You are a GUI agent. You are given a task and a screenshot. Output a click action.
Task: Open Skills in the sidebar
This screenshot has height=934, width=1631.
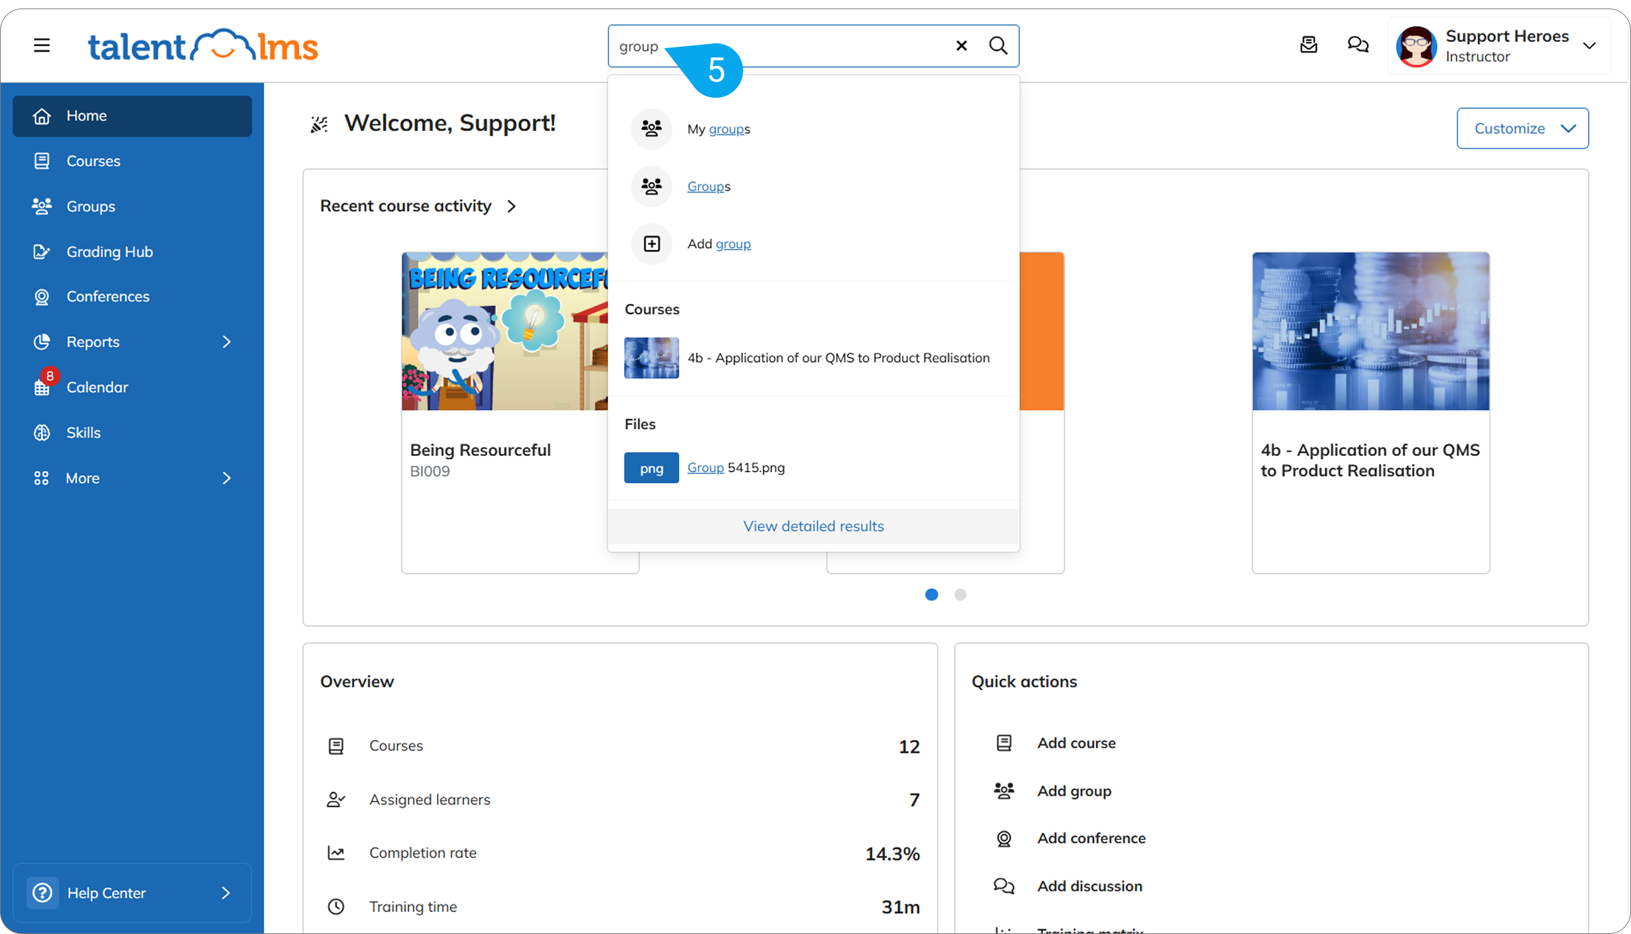pos(132,432)
